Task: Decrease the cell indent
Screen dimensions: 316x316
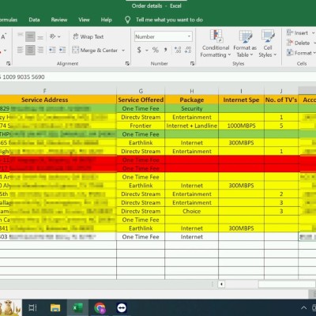Action: (52, 50)
